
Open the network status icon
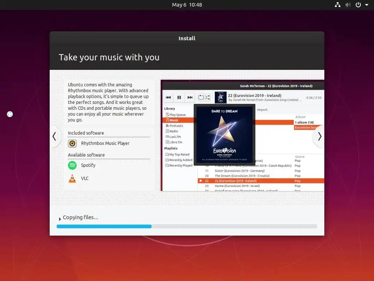[337, 5]
